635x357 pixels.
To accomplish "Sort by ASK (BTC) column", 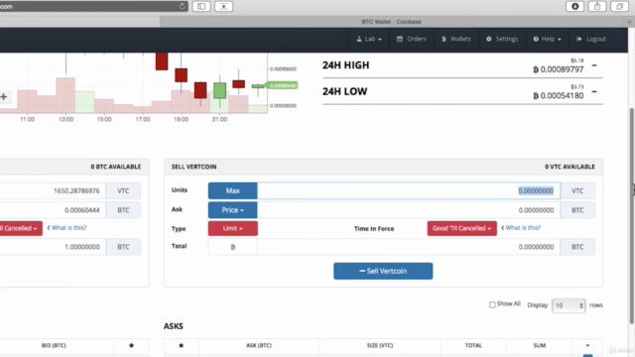I will (259, 345).
